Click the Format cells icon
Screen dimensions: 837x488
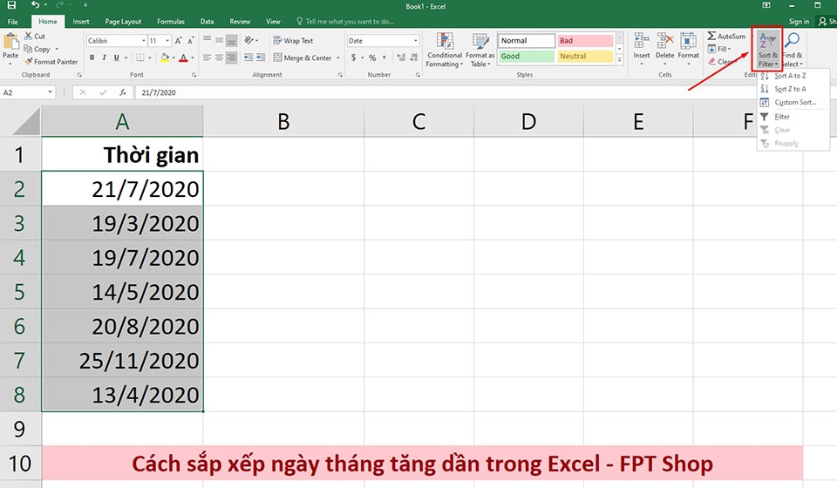coord(688,41)
